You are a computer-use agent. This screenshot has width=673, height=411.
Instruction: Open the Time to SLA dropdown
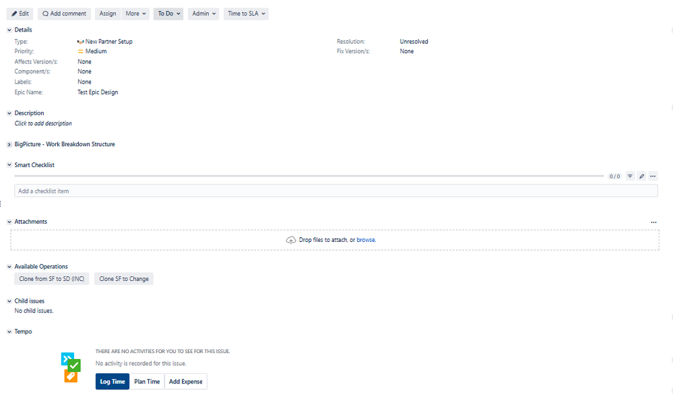click(246, 13)
